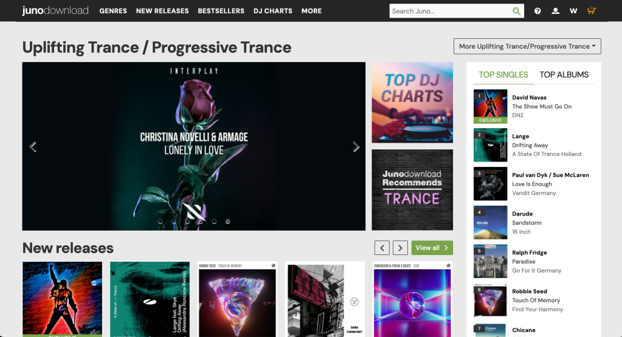622x337 pixels.
Task: Open the DJ CHARTS menu item
Action: tap(273, 11)
